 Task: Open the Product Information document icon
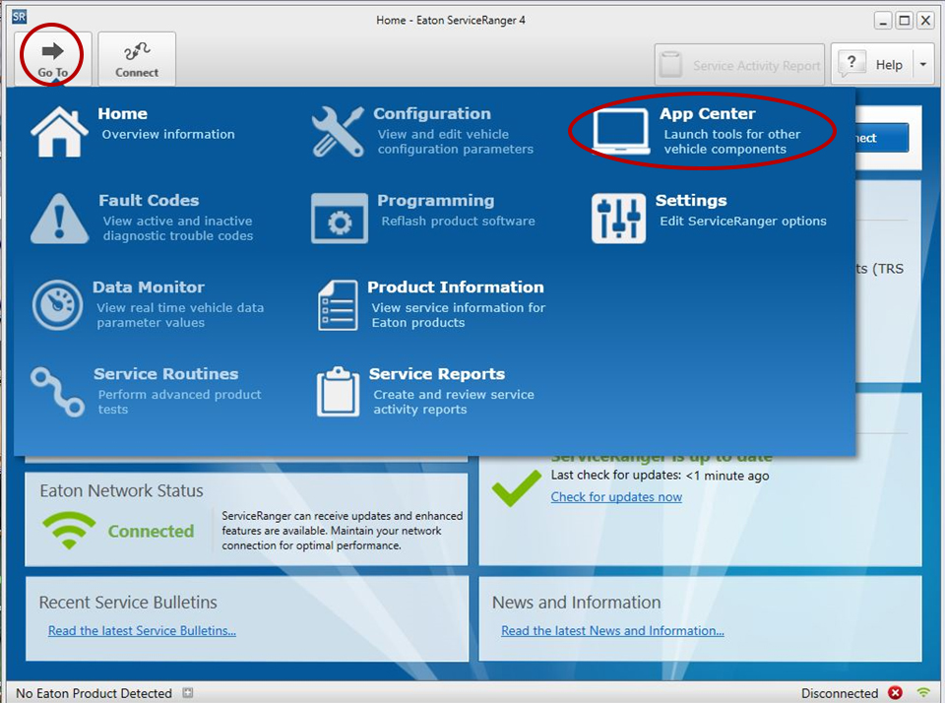338,305
